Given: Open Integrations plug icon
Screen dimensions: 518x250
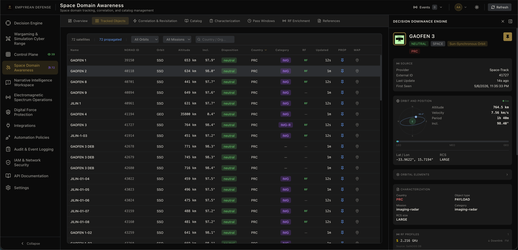Looking at the screenshot, I should pyautogui.click(x=8, y=126).
